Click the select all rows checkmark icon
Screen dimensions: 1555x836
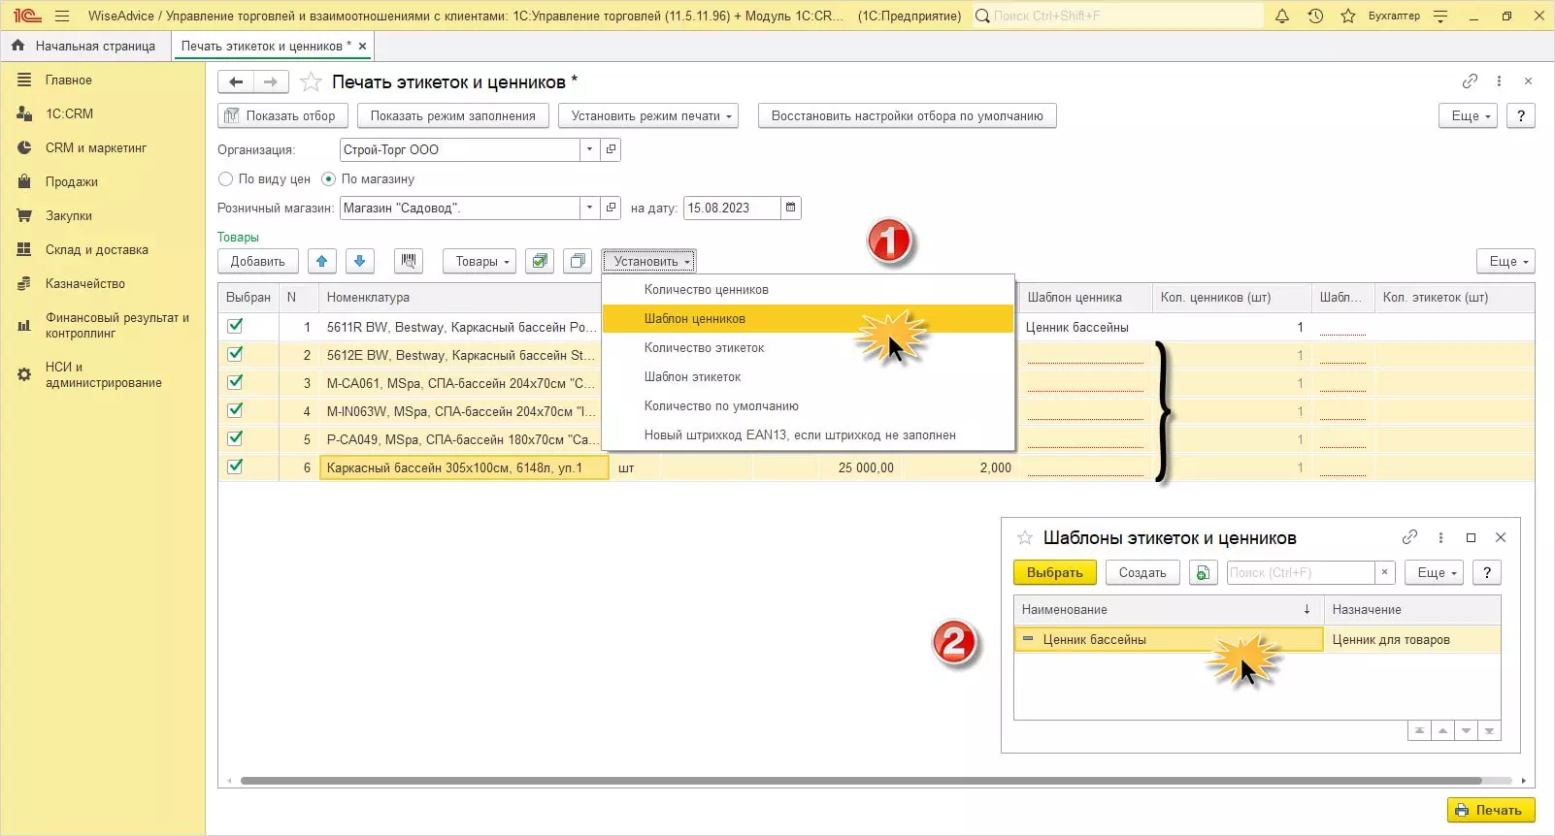pos(540,261)
